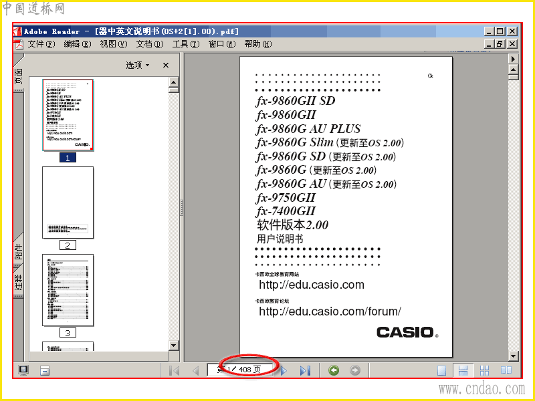
Task: Click the panel splitter handle
Action: click(182, 207)
